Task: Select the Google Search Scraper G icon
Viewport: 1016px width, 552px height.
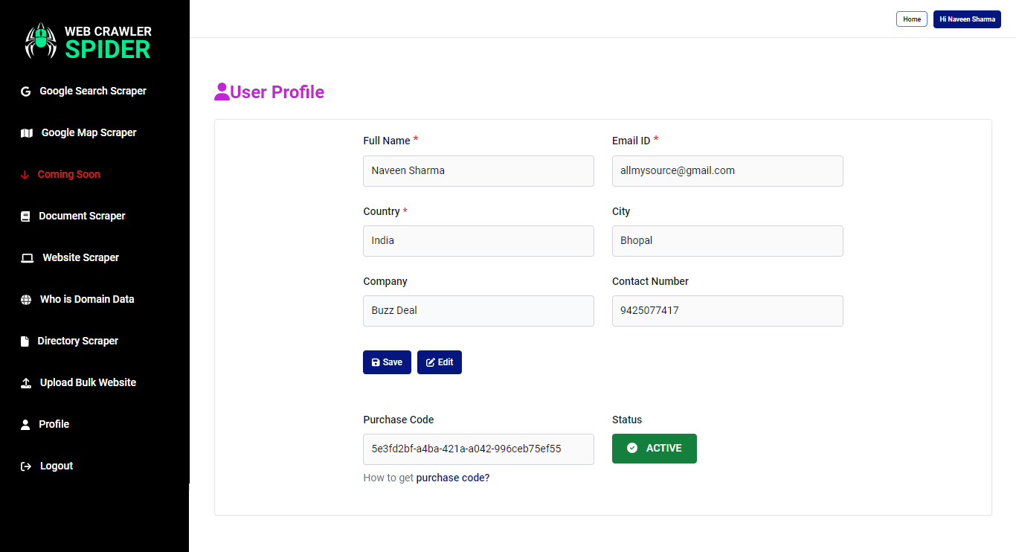Action: pos(25,90)
